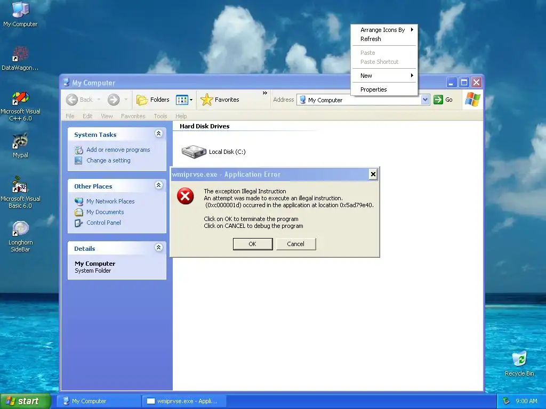Open My Computer desktop icon

21,14
